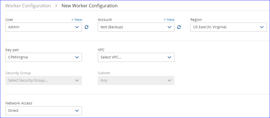Refresh the Account list icon
The width and height of the screenshot is (270, 118).
click(179, 27)
